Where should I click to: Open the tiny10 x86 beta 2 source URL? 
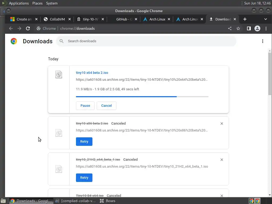[x=142, y=130]
